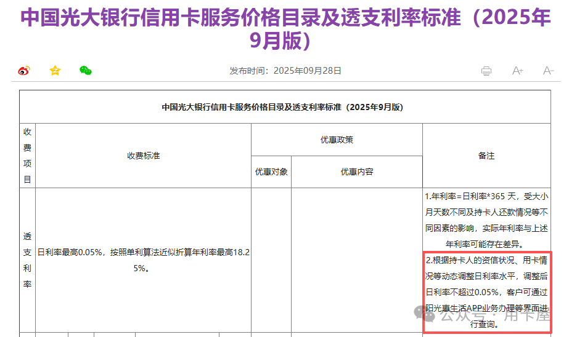
Task: Decrease font size with the A- icon
Action: [x=548, y=71]
